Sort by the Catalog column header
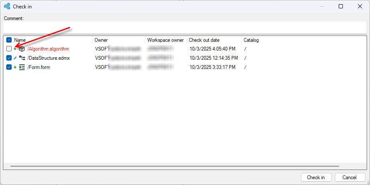 point(251,40)
